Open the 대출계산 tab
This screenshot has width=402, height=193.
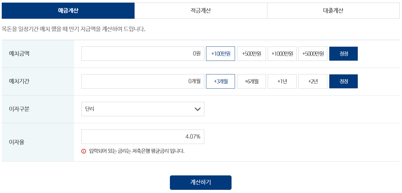333,11
